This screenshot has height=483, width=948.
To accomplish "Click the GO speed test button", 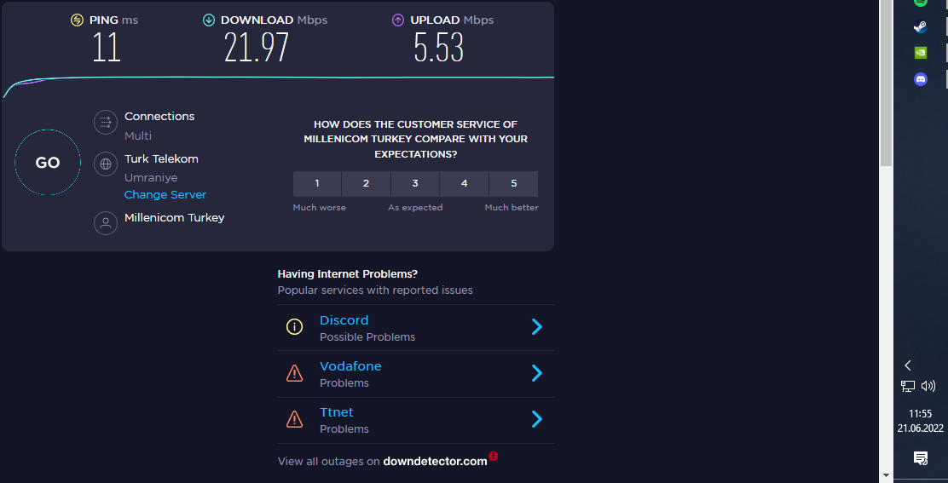I will pyautogui.click(x=47, y=163).
